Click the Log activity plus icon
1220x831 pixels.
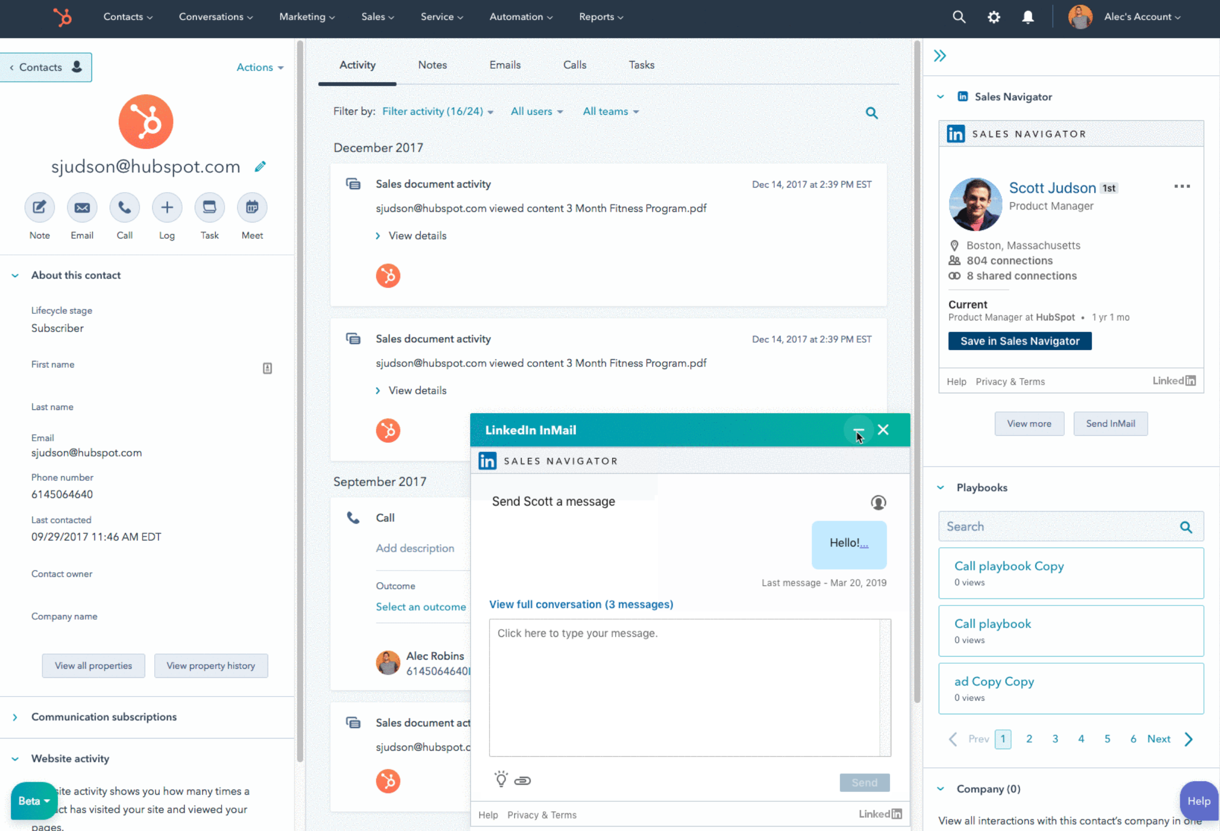[167, 207]
